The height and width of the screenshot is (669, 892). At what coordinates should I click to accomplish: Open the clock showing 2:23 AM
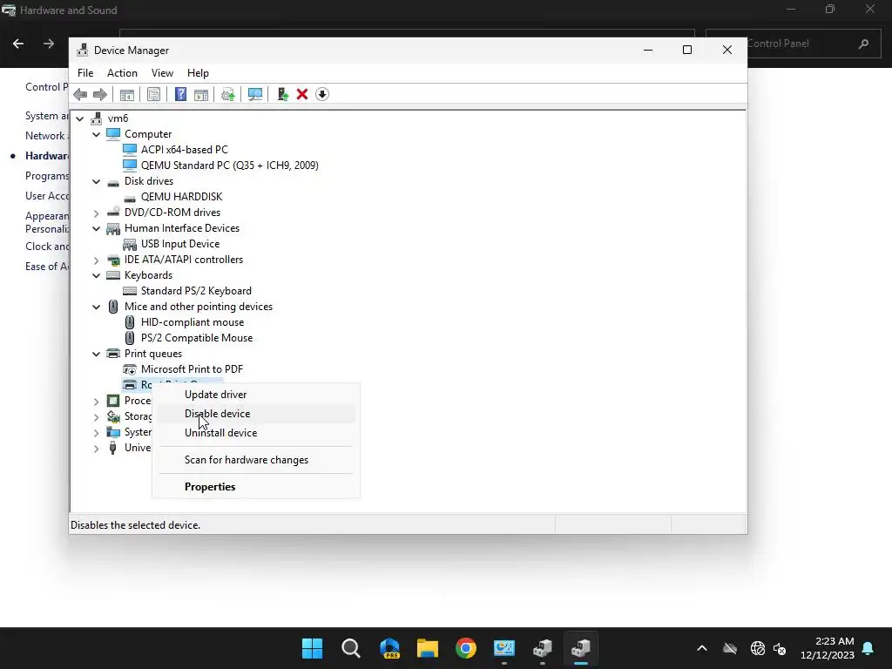828,648
